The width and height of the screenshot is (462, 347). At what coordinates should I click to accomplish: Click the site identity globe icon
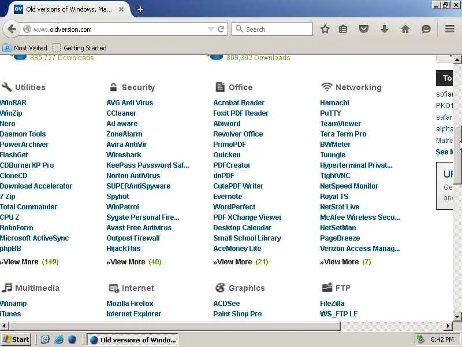(27, 29)
